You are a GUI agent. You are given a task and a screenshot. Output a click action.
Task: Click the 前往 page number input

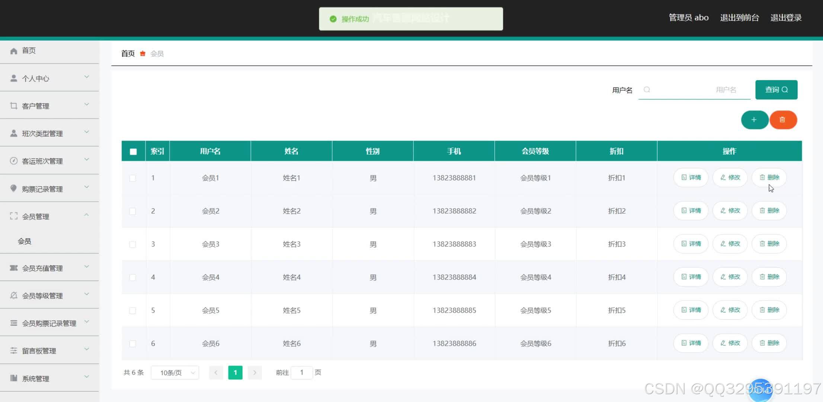tap(301, 373)
